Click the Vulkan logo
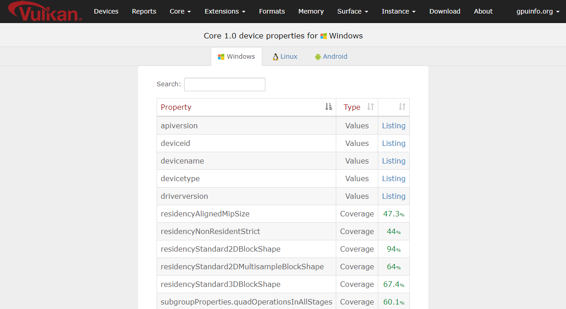The height and width of the screenshot is (309, 566). (45, 11)
